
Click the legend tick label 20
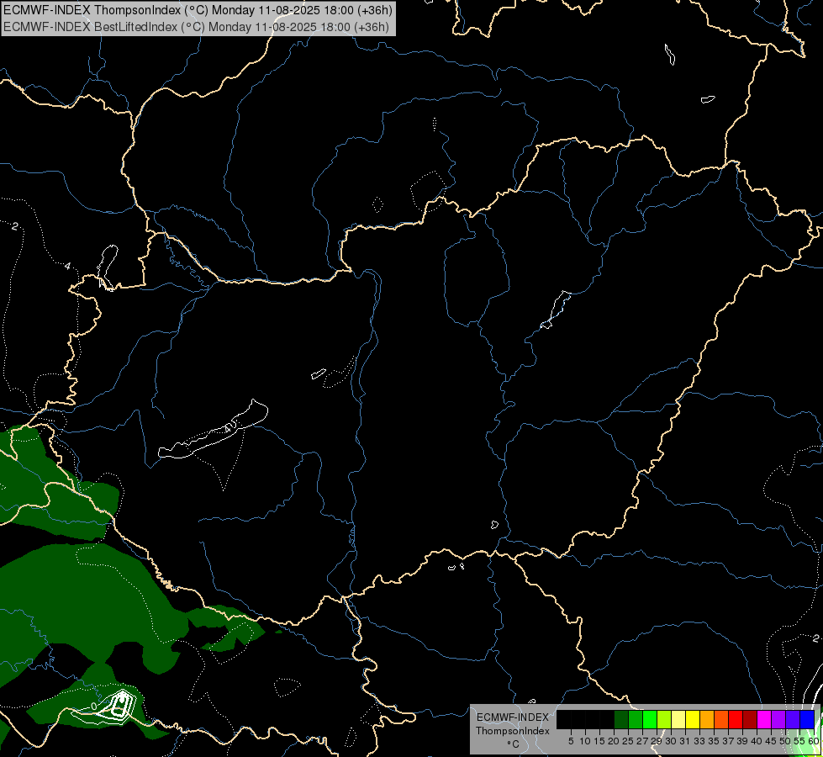click(614, 741)
